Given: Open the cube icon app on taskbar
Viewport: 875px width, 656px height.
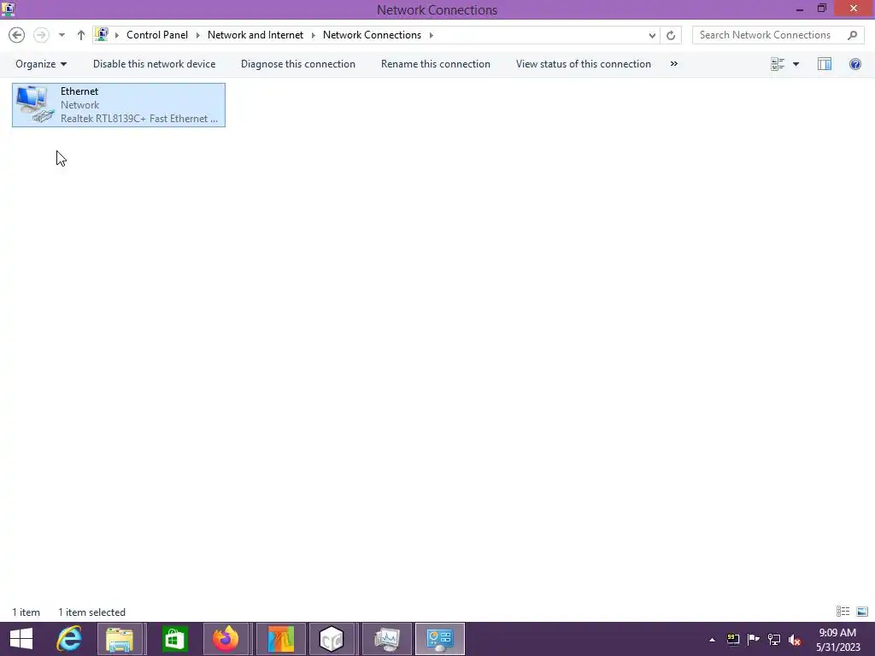Looking at the screenshot, I should [332, 639].
